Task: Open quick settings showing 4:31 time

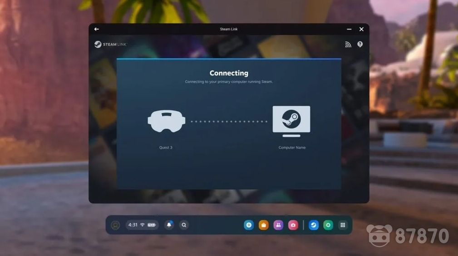Action: (142, 225)
